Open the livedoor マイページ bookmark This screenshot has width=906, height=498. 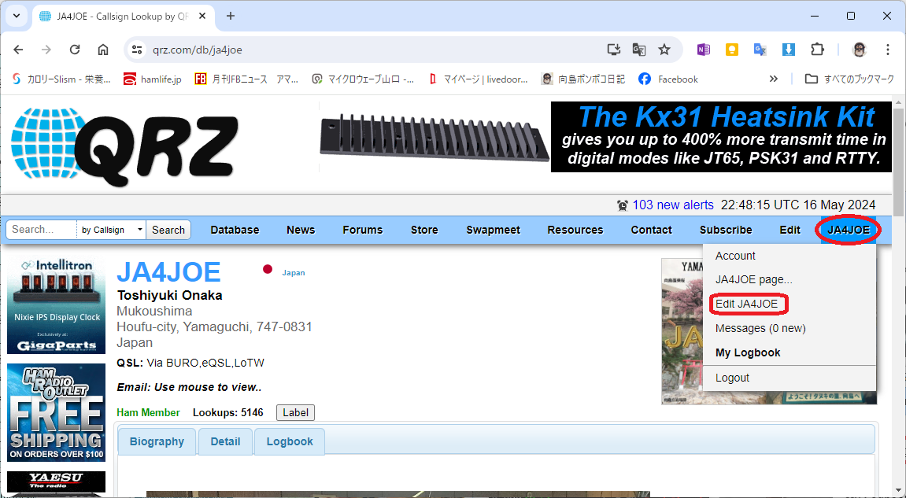pyautogui.click(x=478, y=79)
